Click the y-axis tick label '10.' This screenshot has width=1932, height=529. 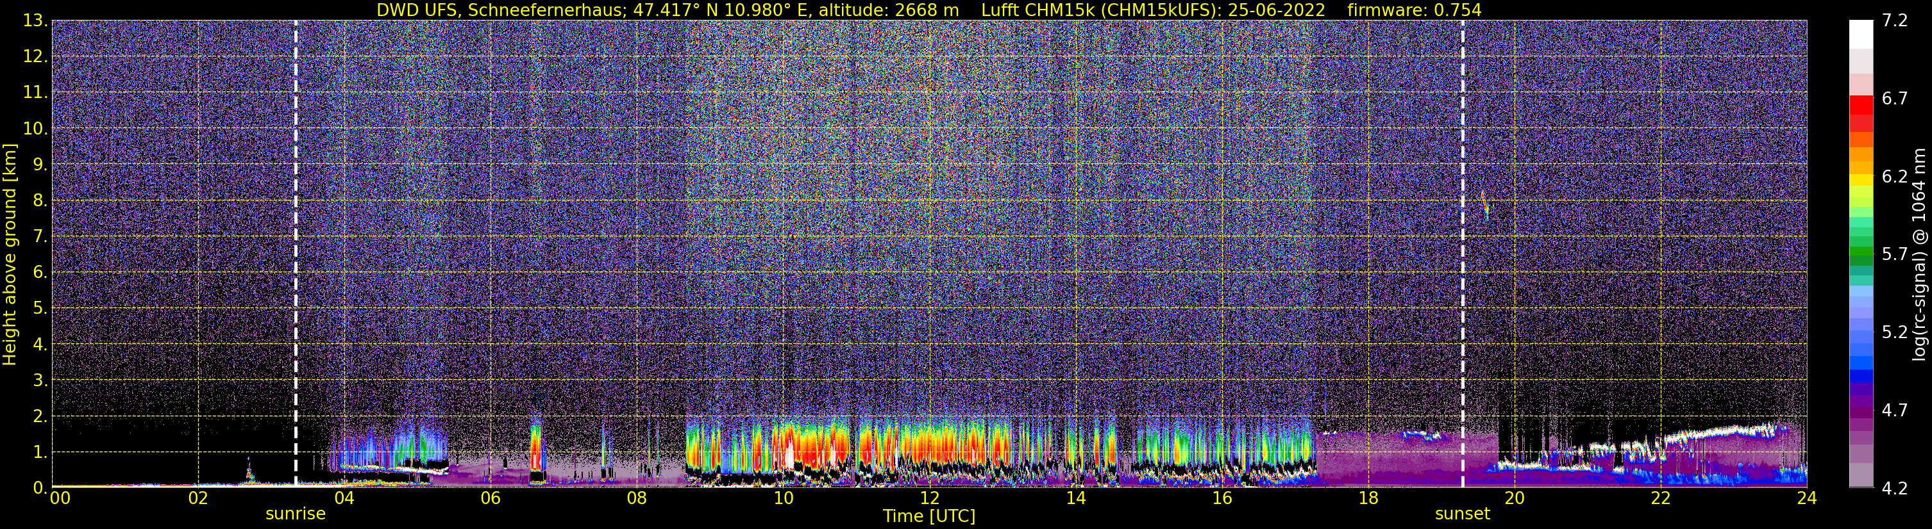(35, 129)
